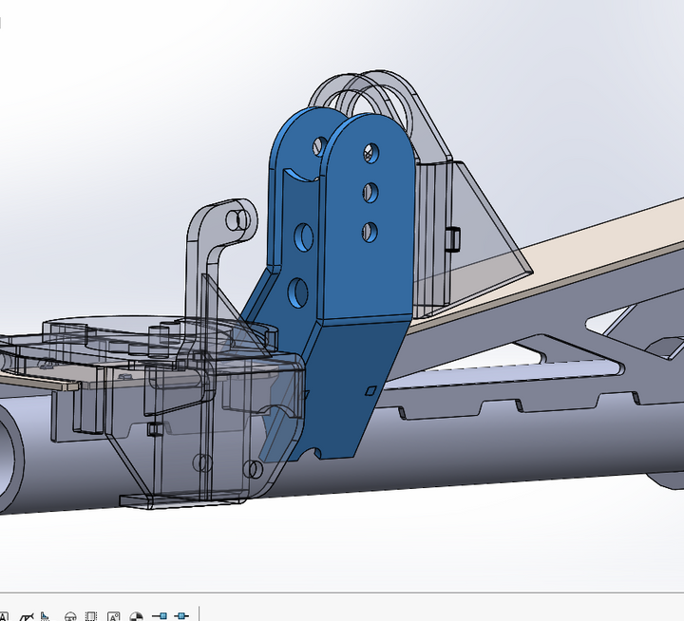Click the last blue square connector icon

click(x=180, y=616)
